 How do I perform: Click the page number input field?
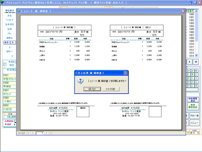[x=40, y=133]
